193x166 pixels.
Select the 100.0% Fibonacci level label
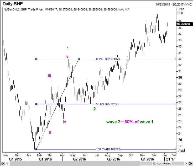[x=101, y=149]
